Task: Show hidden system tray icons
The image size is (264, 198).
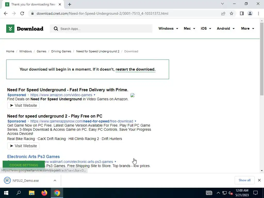Action: [218, 193]
